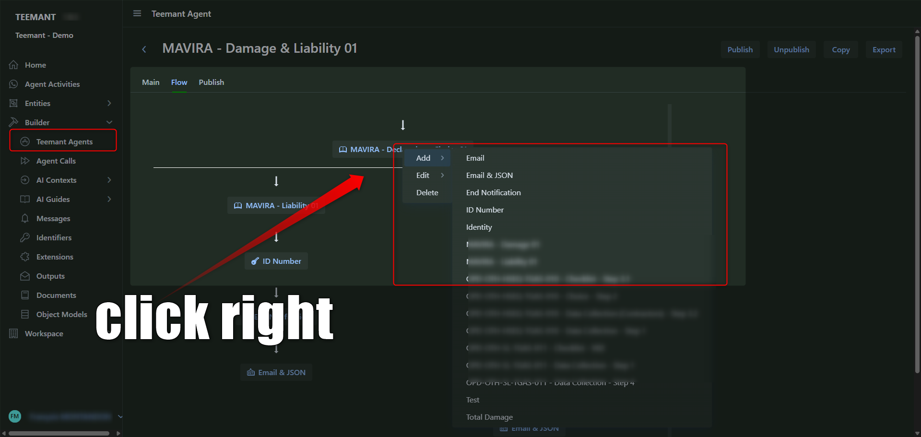The height and width of the screenshot is (437, 921).
Task: Switch to the Main tab
Action: pos(151,82)
